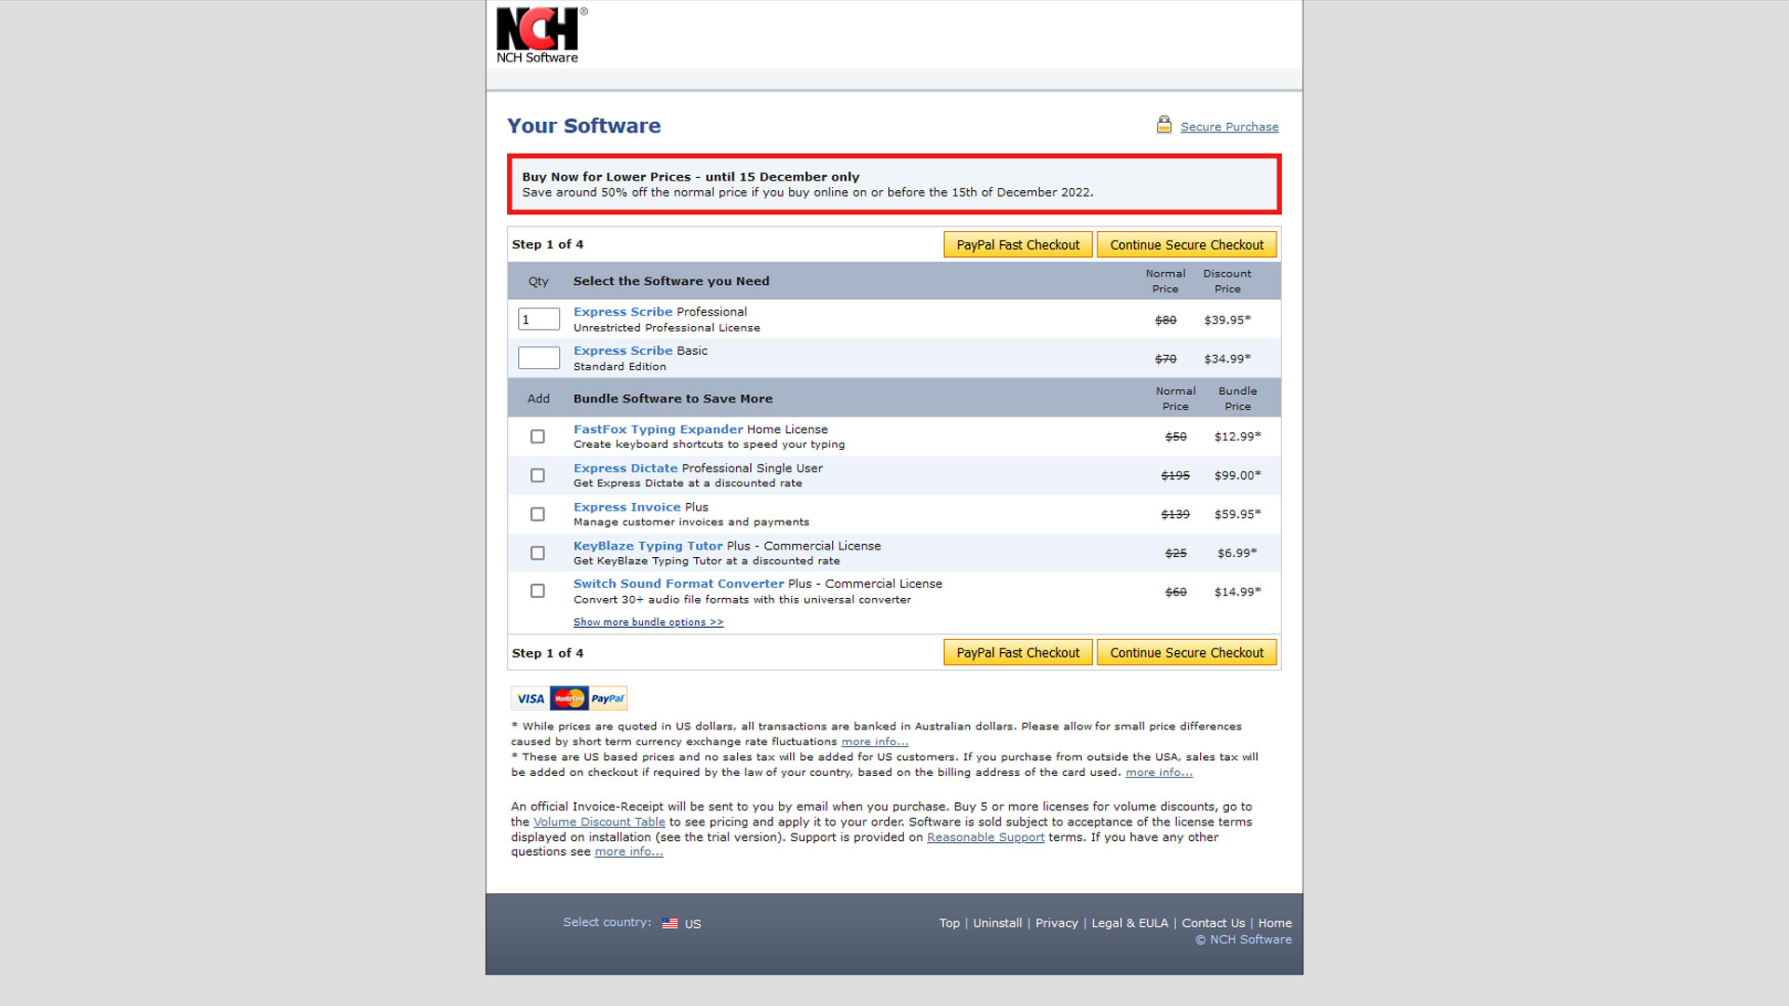Open the Legal & EULA footer link
Image resolution: width=1789 pixels, height=1006 pixels.
(x=1129, y=923)
